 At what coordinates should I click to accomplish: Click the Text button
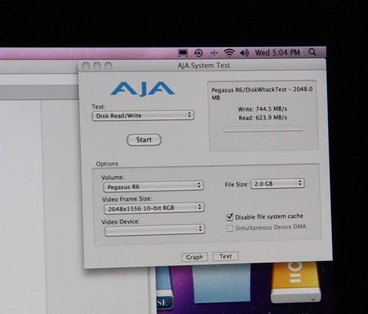tap(226, 256)
